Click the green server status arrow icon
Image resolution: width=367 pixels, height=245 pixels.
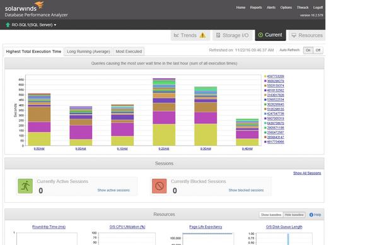[8, 25]
